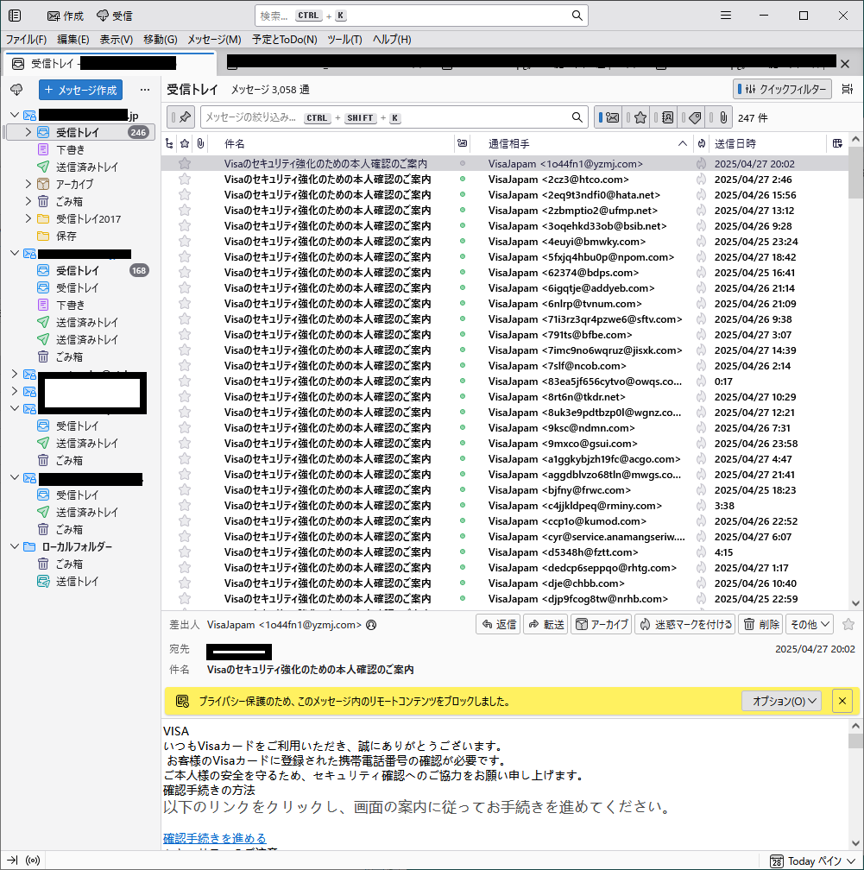Open the その他 actions dropdown
The image size is (864, 870).
click(x=809, y=625)
